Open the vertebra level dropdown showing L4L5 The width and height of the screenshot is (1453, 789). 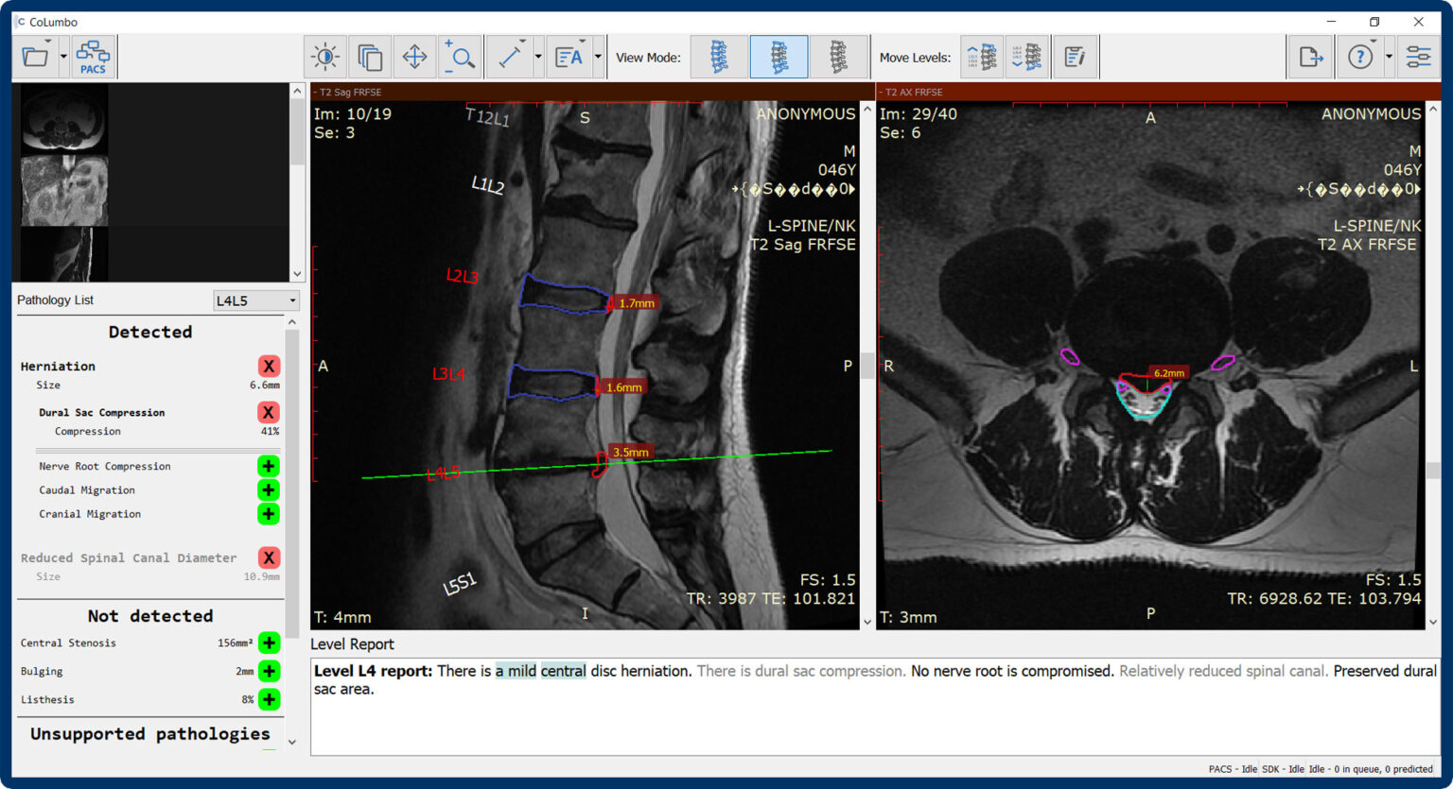click(x=256, y=300)
